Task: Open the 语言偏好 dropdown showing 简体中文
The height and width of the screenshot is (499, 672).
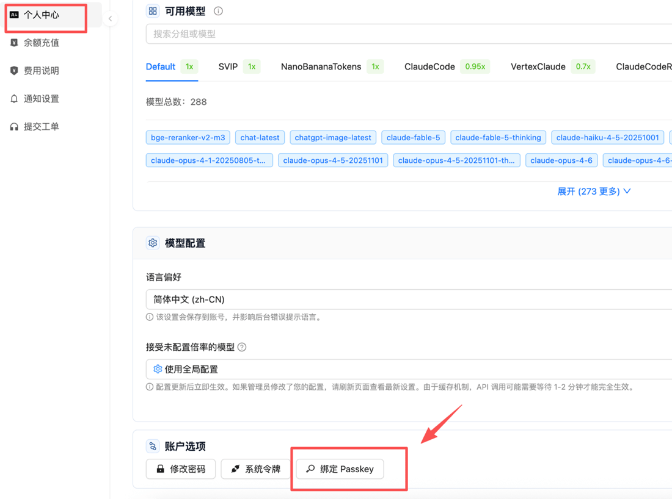Action: (409, 300)
